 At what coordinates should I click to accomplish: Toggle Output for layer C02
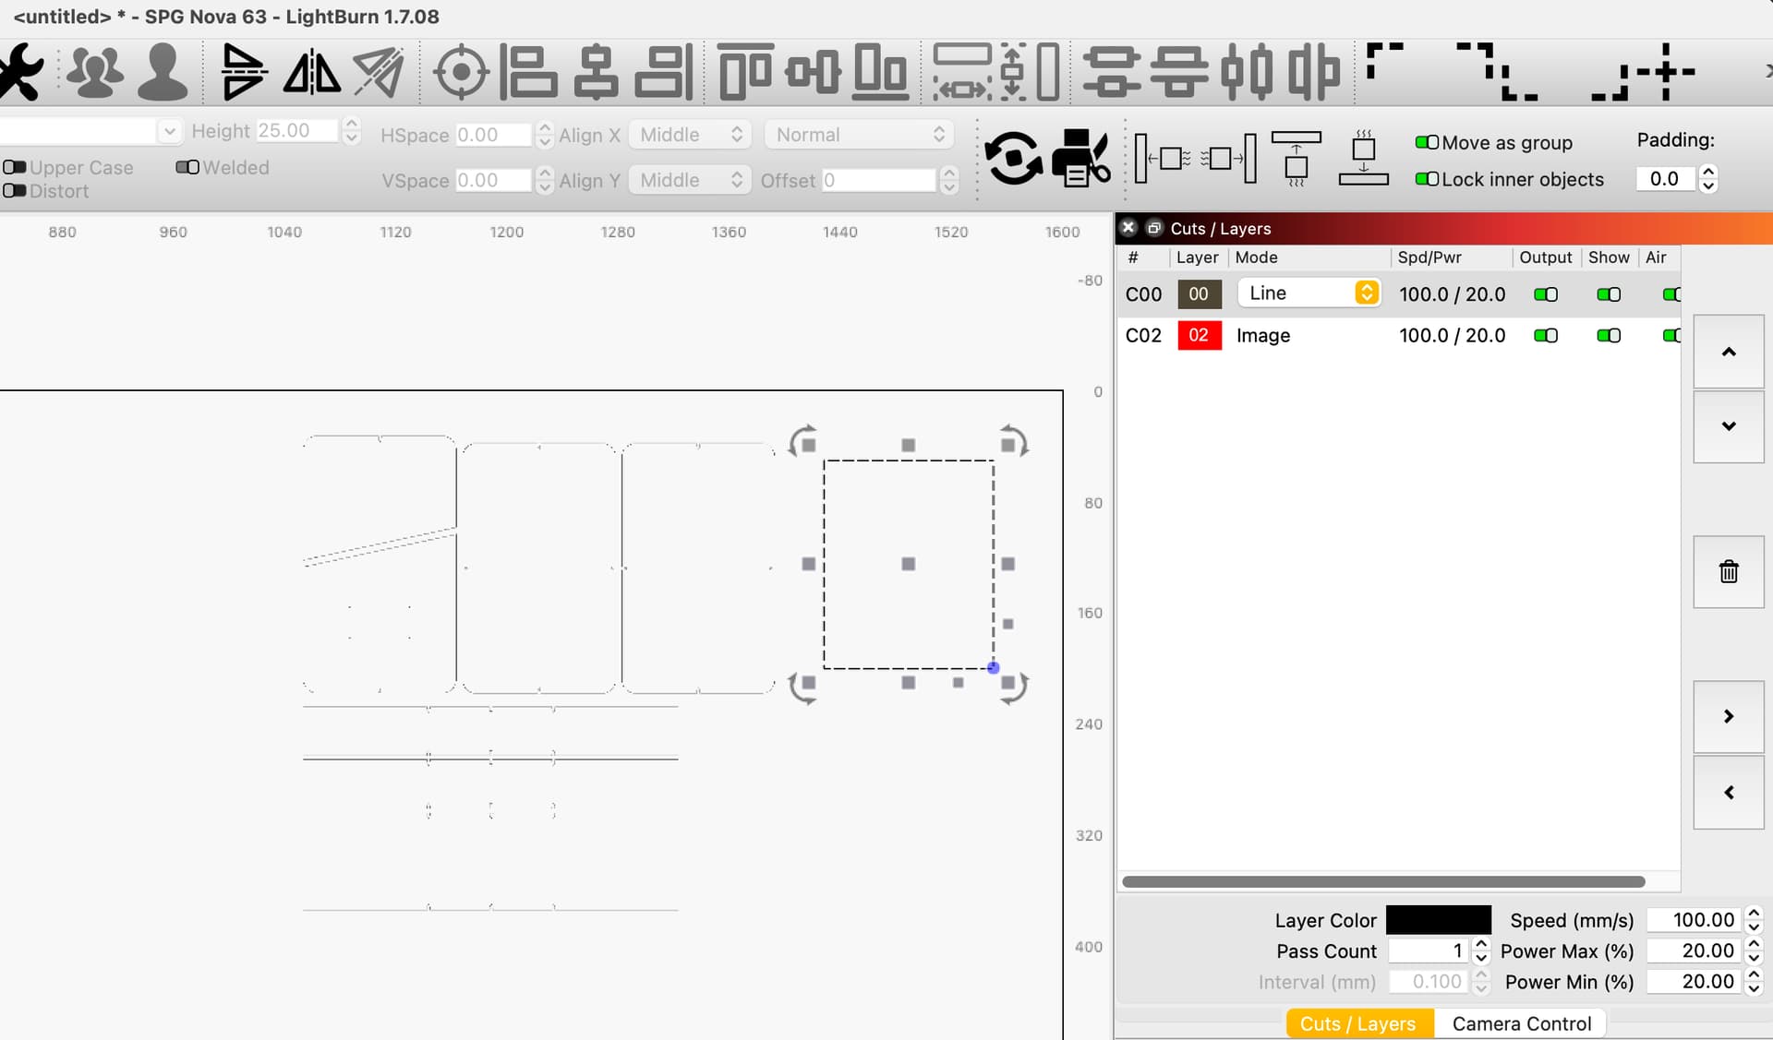click(1546, 335)
